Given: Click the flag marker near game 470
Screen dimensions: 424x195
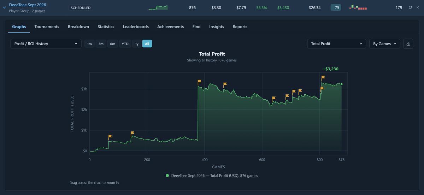Looking at the screenshot, I should [x=225, y=84].
